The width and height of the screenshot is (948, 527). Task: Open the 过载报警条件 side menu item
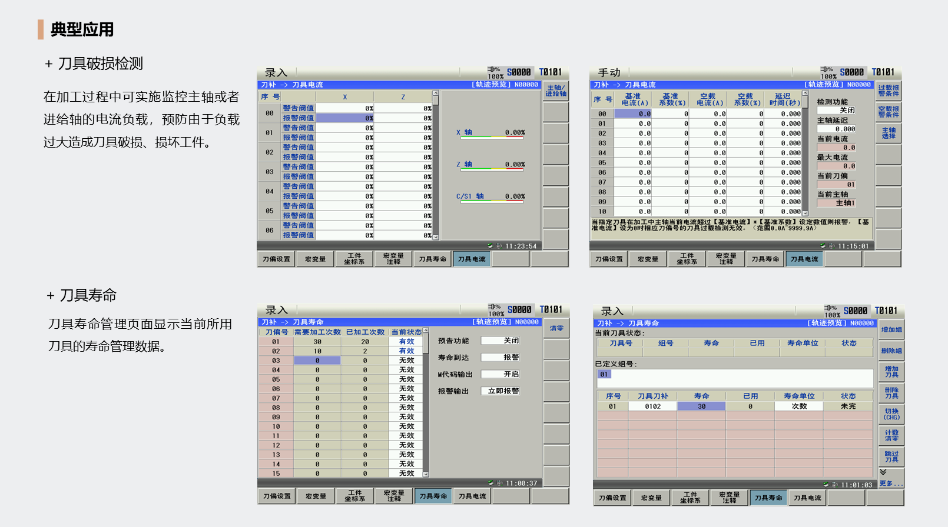pos(888,91)
